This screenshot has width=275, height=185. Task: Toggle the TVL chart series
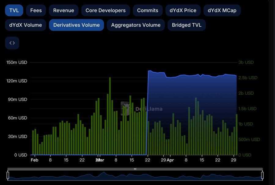point(14,10)
